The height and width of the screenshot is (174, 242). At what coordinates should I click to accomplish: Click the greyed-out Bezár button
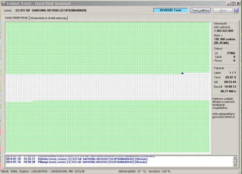pos(223,11)
